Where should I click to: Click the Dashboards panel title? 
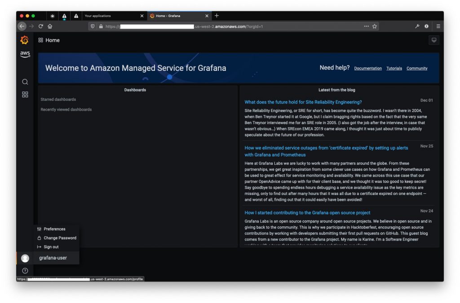pos(135,90)
